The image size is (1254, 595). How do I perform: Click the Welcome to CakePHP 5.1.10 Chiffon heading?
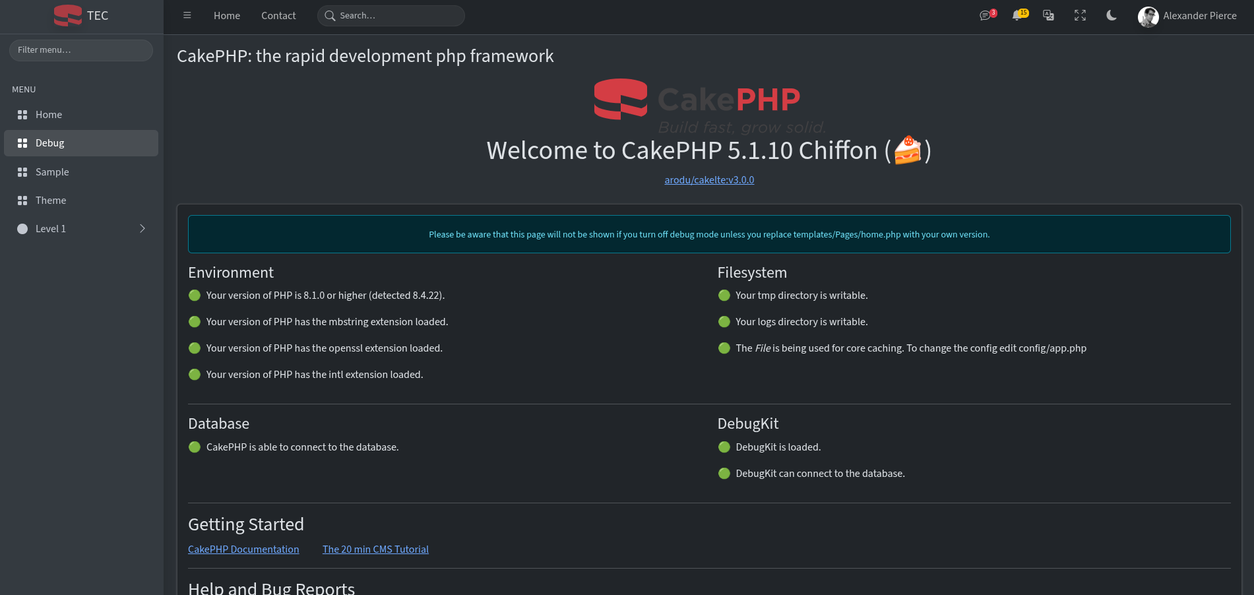pos(709,150)
